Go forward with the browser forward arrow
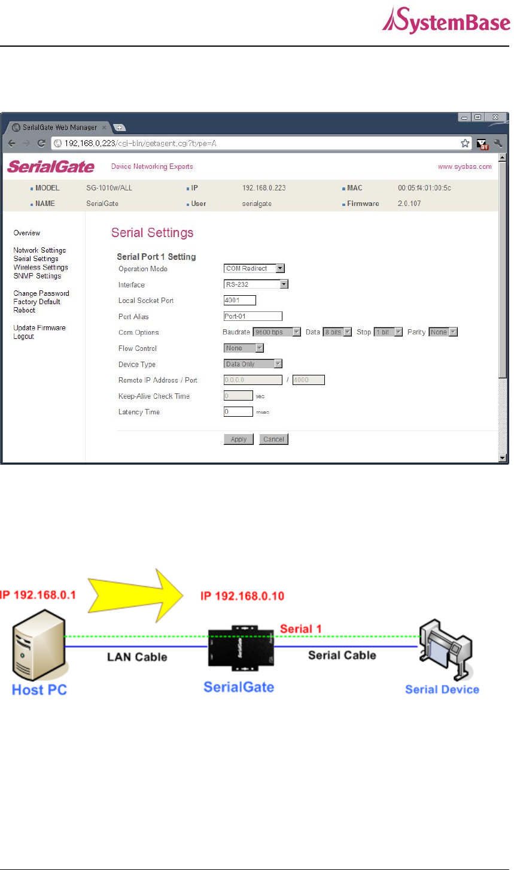This screenshot has width=514, height=870. (x=26, y=143)
